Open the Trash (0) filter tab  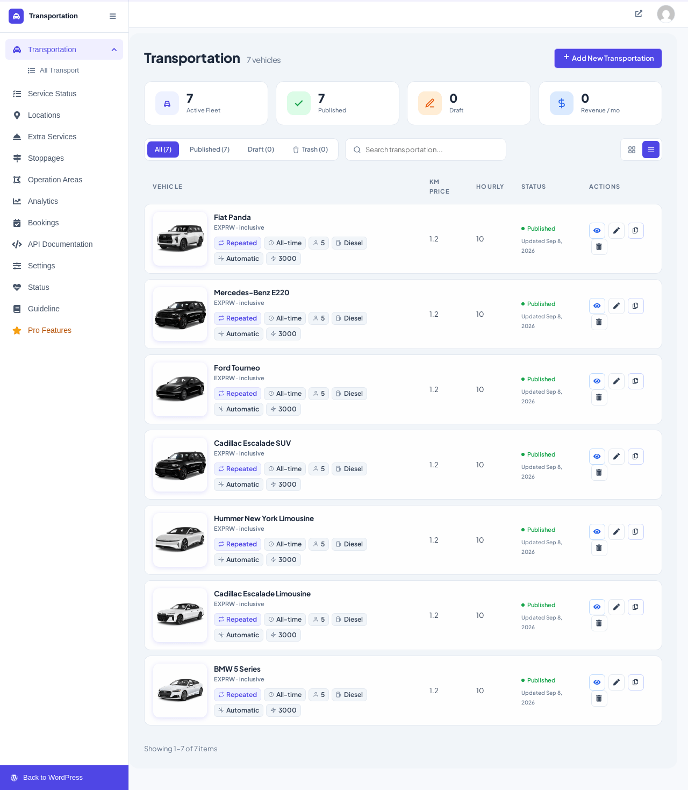tap(310, 150)
